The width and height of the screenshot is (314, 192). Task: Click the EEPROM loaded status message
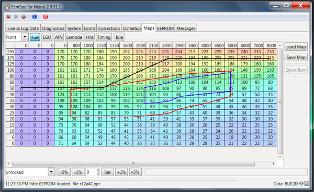tap(52, 184)
